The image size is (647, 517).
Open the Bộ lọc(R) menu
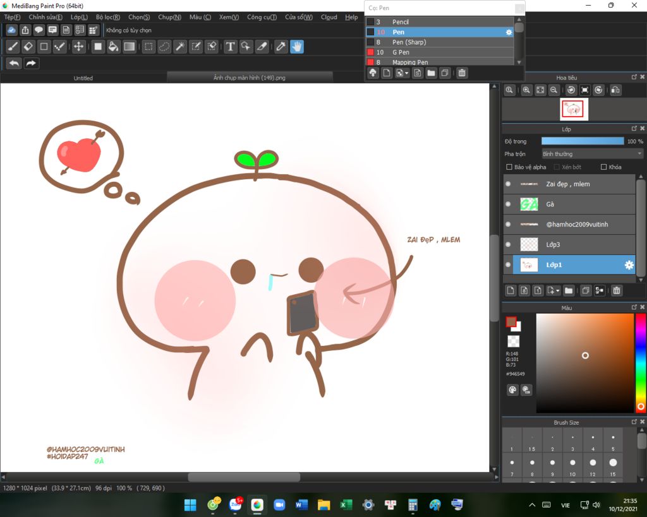[x=107, y=17]
